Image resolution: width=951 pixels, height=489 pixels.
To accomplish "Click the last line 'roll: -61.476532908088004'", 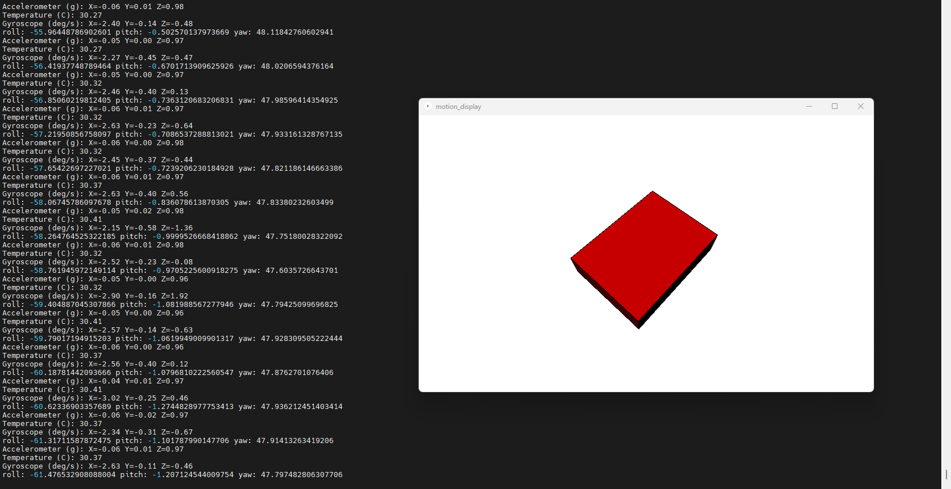I will point(172,475).
